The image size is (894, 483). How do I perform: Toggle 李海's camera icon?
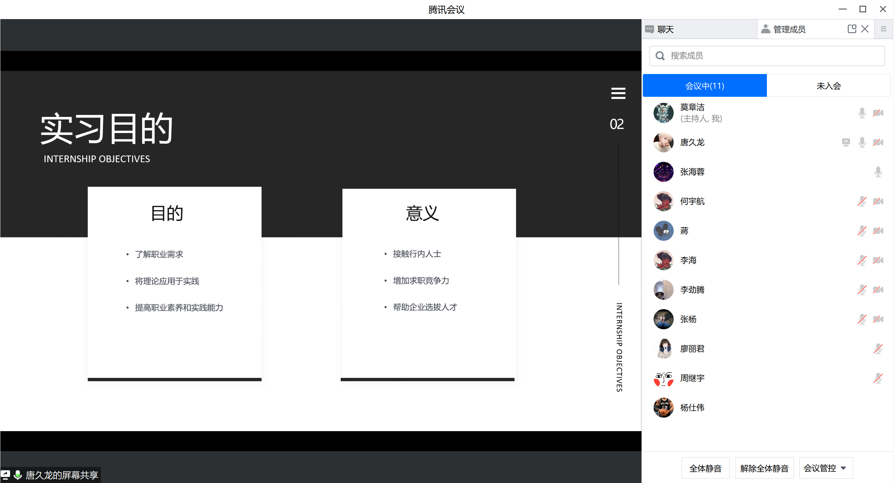pyautogui.click(x=878, y=260)
